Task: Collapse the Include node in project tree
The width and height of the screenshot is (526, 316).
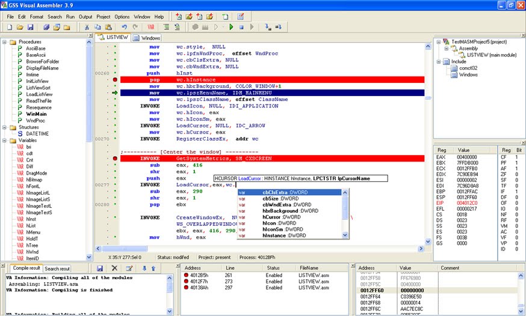Action: tap(439, 62)
